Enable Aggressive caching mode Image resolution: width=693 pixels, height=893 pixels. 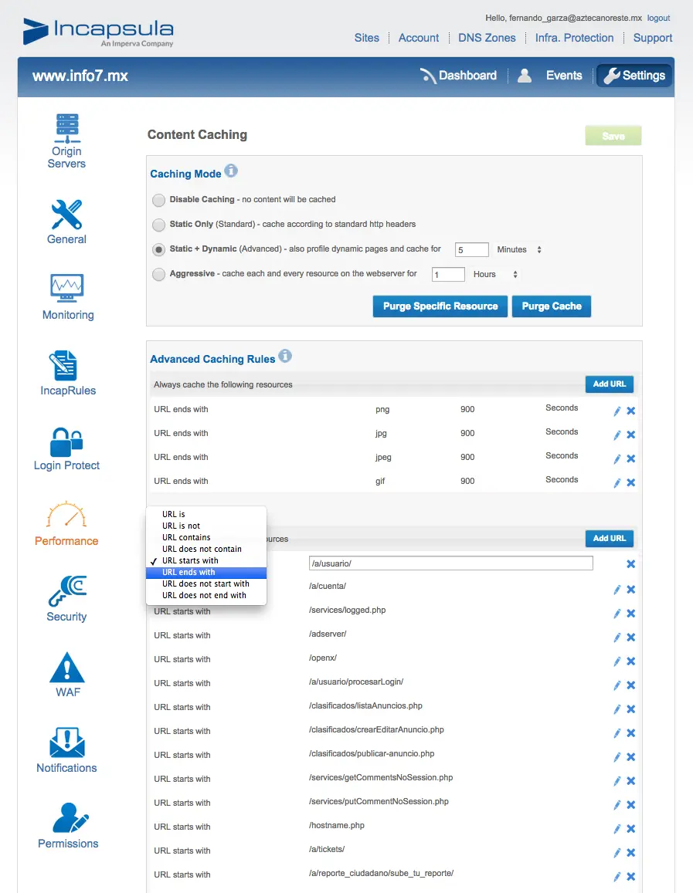point(158,274)
